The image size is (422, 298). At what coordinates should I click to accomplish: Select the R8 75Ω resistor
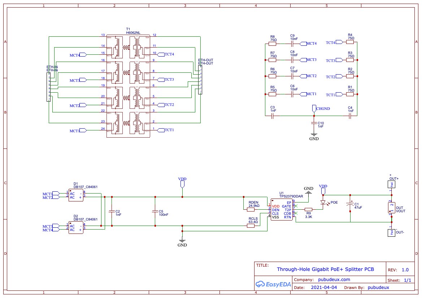(272, 44)
